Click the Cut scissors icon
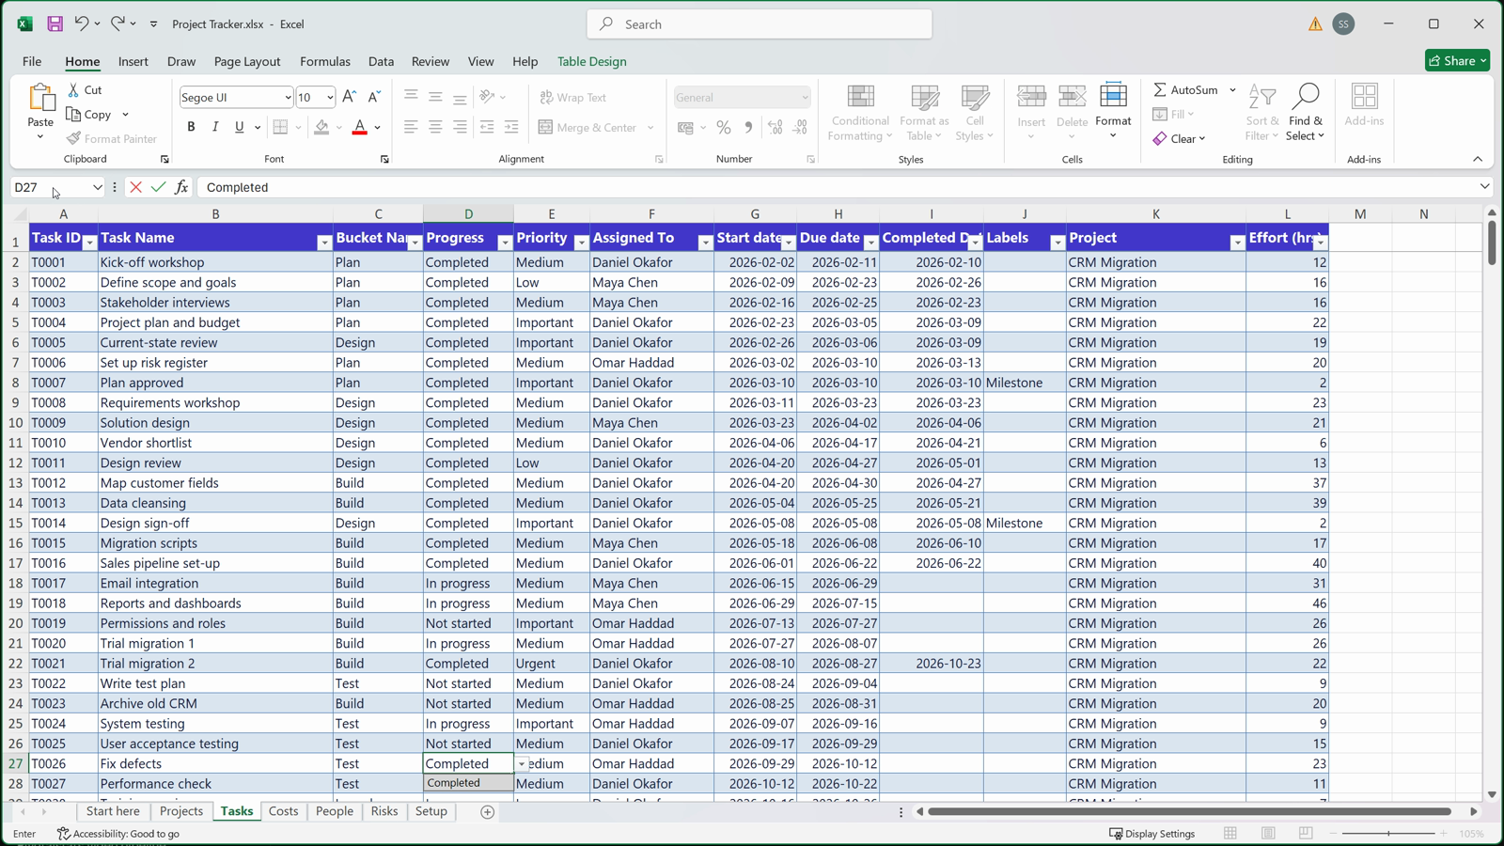The image size is (1504, 846). [73, 89]
